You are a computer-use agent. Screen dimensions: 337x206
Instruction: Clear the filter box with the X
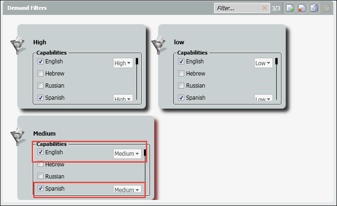265,8
